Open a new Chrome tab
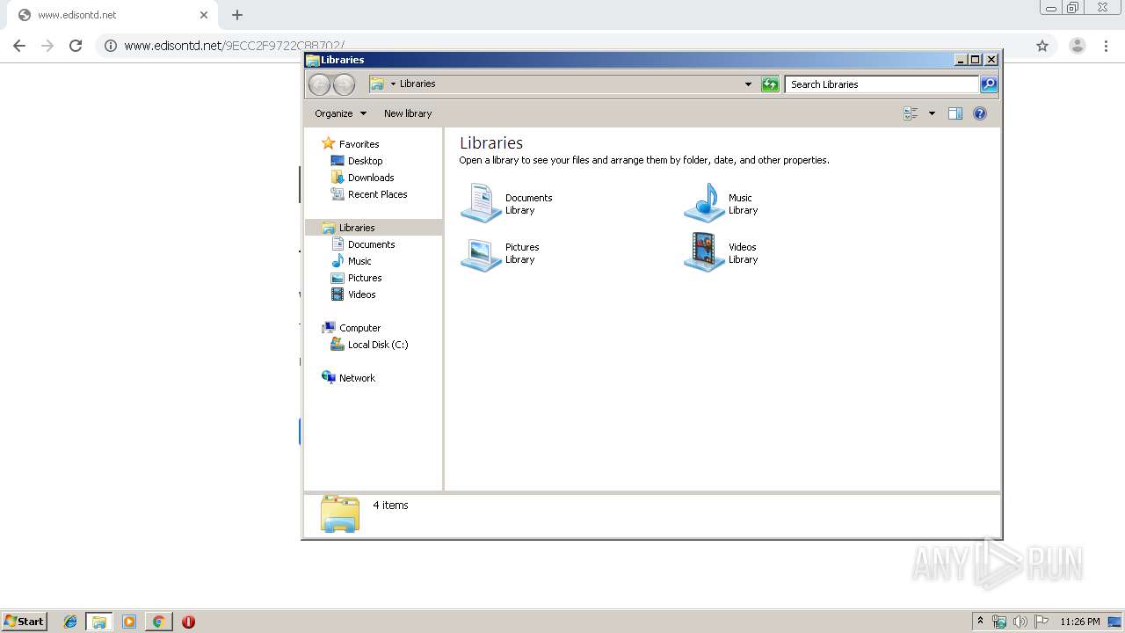 237,15
